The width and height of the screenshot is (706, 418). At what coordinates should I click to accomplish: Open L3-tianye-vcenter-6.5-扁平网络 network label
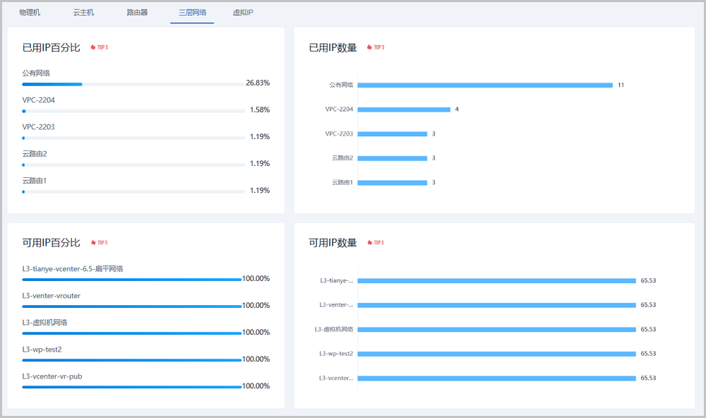(x=73, y=269)
